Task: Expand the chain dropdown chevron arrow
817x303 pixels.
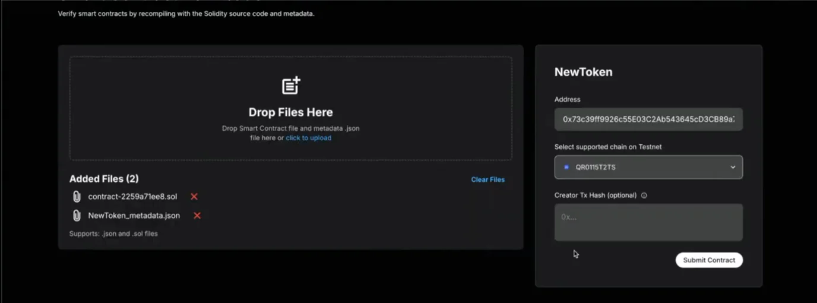Action: 733,168
